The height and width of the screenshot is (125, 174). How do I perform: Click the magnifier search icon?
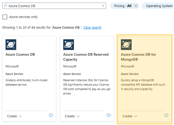6,6
